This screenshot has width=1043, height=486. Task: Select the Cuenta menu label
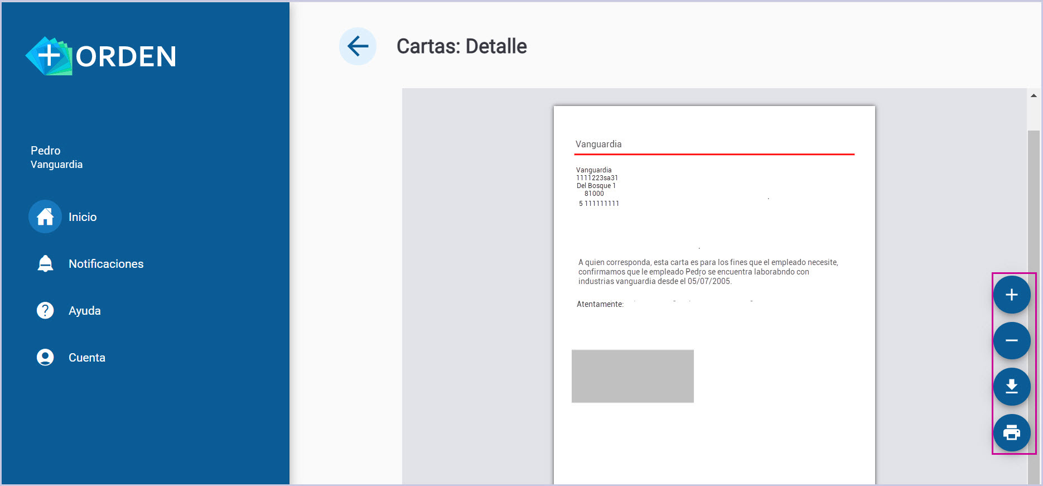[x=87, y=358]
